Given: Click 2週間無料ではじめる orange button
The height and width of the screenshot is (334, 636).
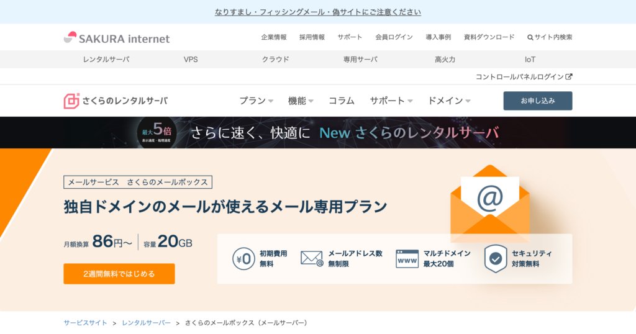Looking at the screenshot, I should point(119,274).
